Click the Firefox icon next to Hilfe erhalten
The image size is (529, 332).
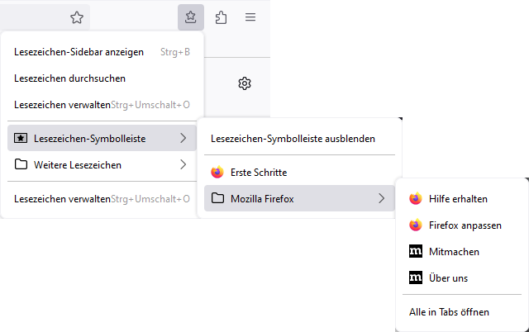[x=416, y=198]
